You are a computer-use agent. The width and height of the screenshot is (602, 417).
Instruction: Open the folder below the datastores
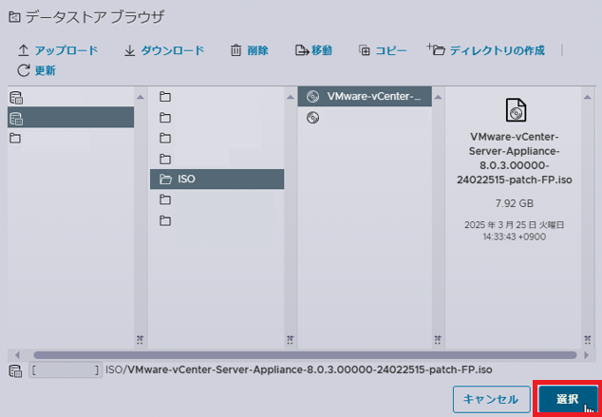coord(15,138)
